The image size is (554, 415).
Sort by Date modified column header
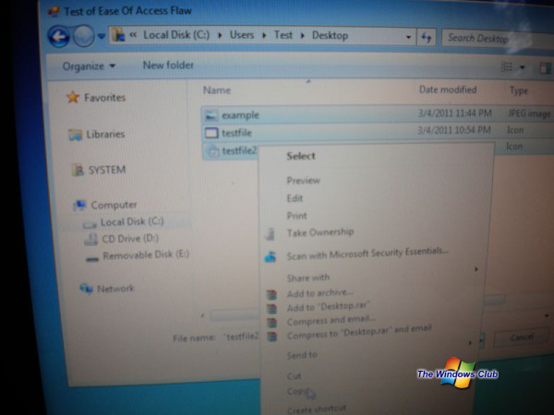[448, 89]
